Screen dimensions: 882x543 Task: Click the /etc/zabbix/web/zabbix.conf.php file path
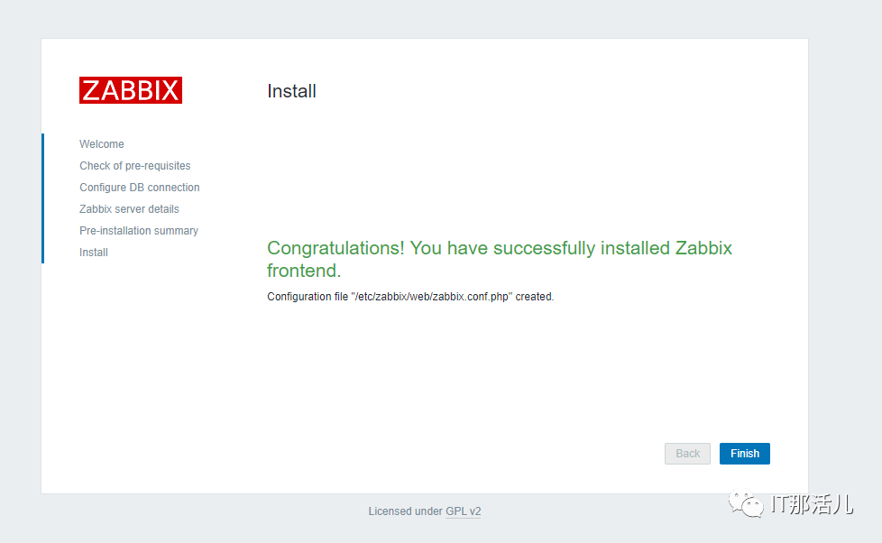(x=431, y=297)
